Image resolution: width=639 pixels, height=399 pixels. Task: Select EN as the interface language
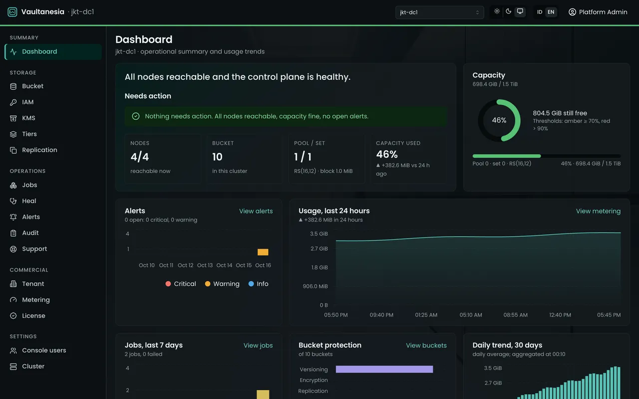(x=551, y=12)
